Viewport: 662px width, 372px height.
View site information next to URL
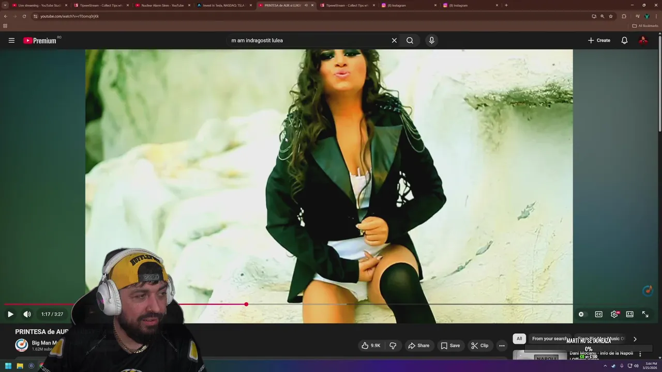[35, 16]
